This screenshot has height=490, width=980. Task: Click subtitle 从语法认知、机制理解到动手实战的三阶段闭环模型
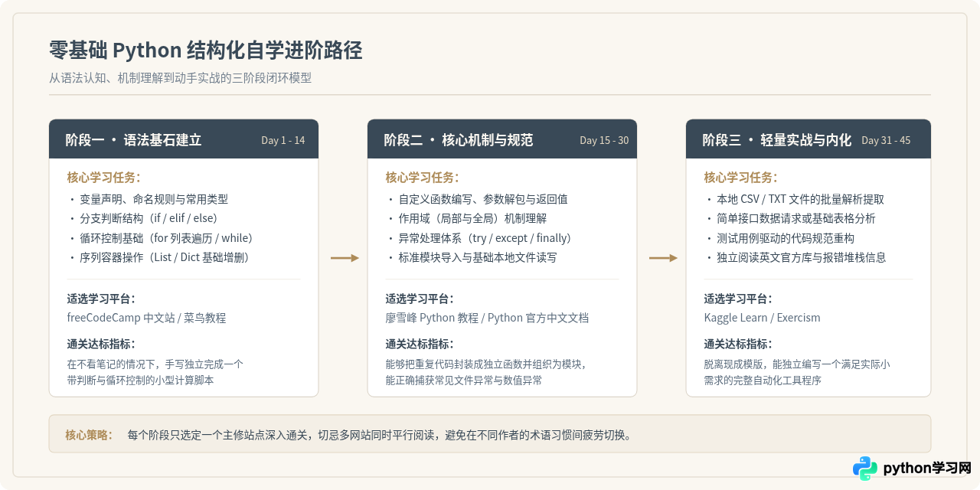pyautogui.click(x=180, y=77)
